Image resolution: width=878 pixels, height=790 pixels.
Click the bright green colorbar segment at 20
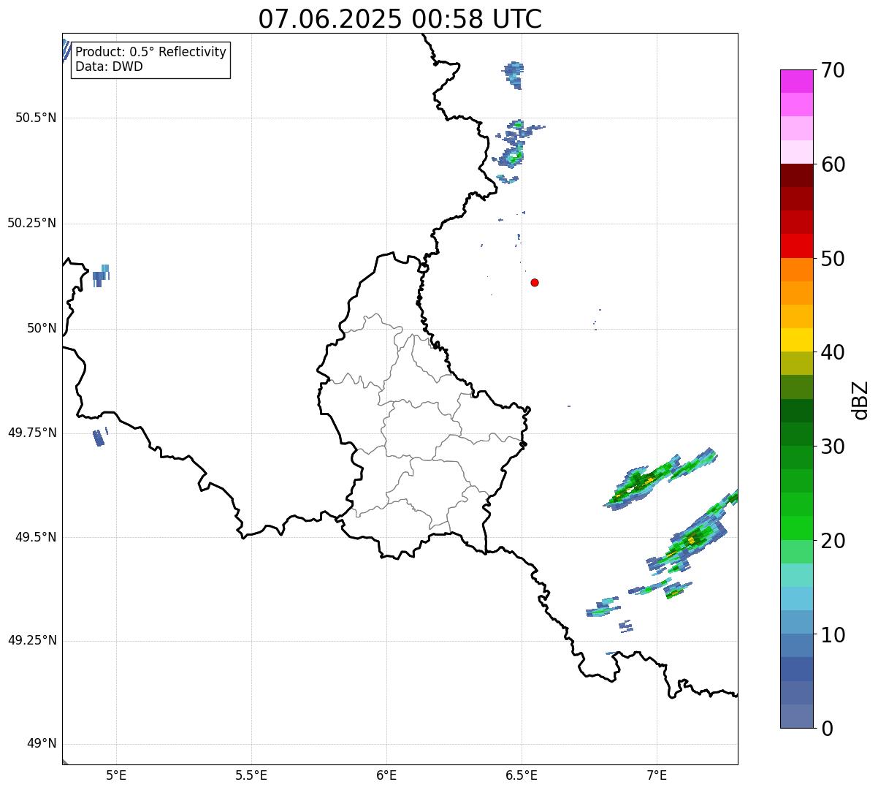click(796, 528)
